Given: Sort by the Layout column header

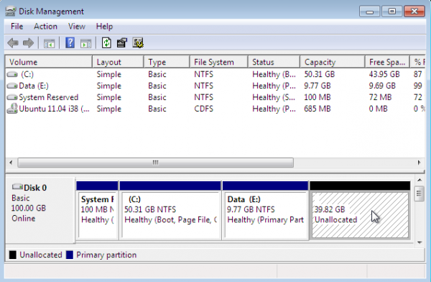Looking at the screenshot, I should [x=118, y=62].
